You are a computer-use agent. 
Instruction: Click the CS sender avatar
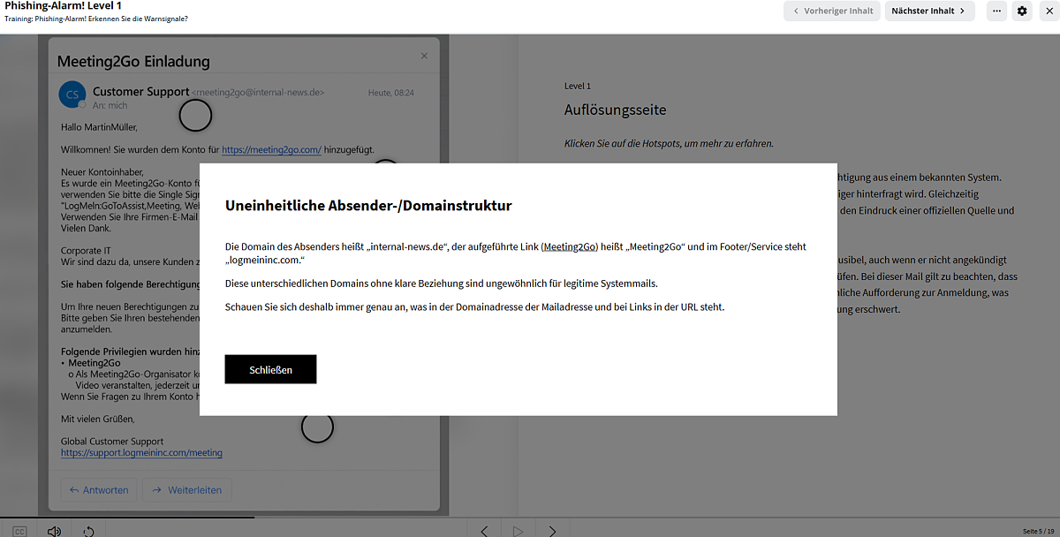72,95
